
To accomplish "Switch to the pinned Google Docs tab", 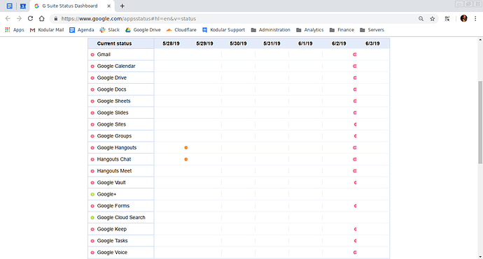I will point(10,6).
